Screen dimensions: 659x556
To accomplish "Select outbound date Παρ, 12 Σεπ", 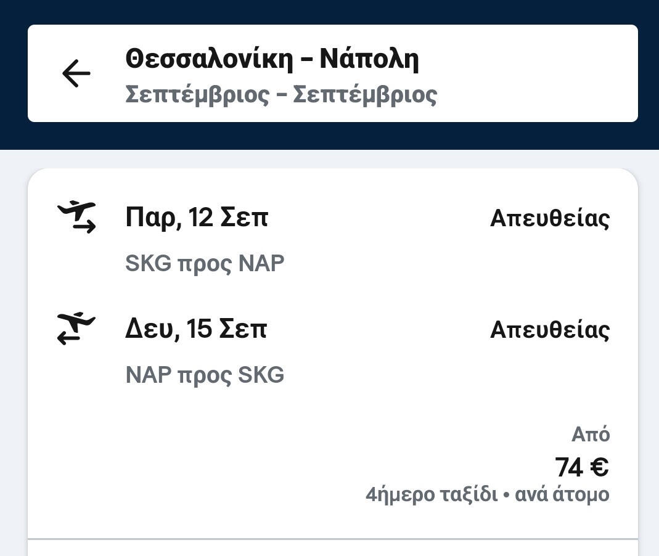I will pyautogui.click(x=197, y=218).
